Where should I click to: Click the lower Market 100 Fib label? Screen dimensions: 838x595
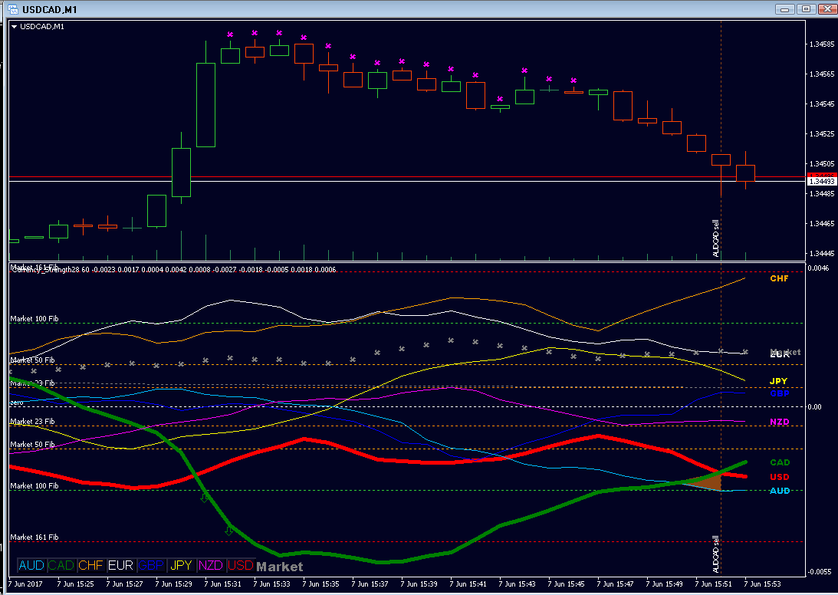35,486
